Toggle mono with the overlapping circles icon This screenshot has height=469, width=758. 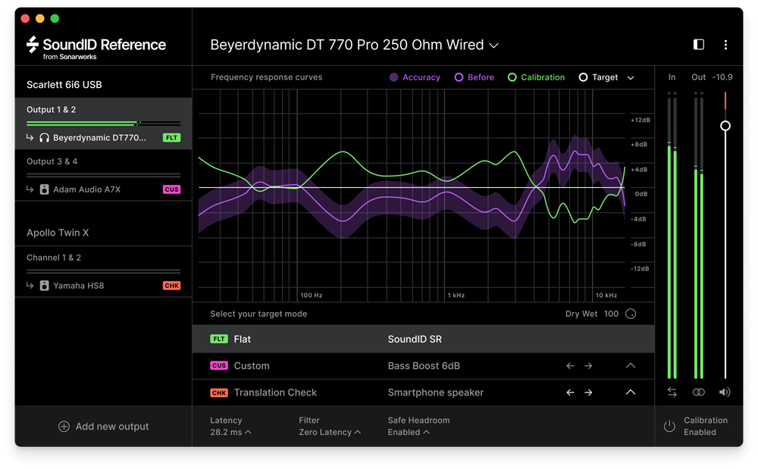pyautogui.click(x=699, y=392)
